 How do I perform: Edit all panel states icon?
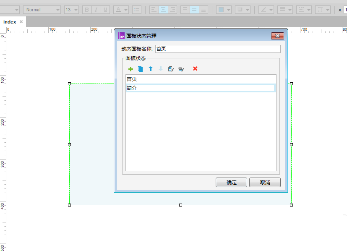(181, 69)
